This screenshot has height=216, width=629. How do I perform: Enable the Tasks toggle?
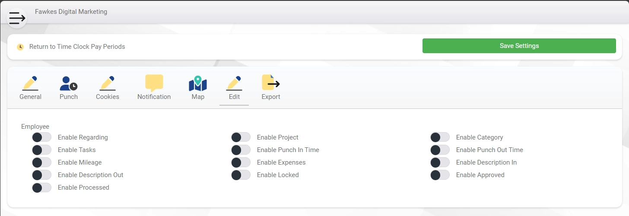coord(42,150)
